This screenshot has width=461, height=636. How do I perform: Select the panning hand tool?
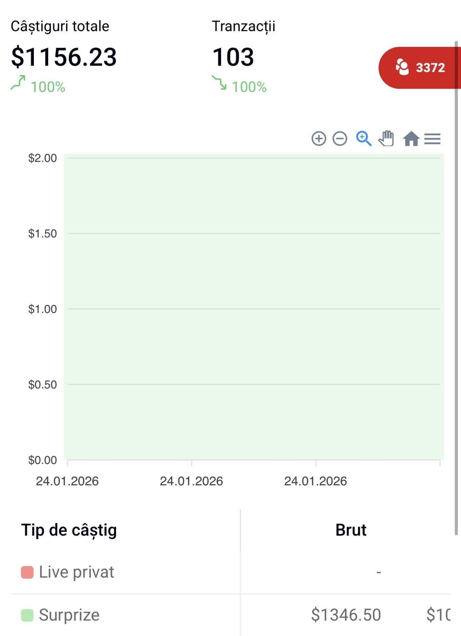(386, 138)
